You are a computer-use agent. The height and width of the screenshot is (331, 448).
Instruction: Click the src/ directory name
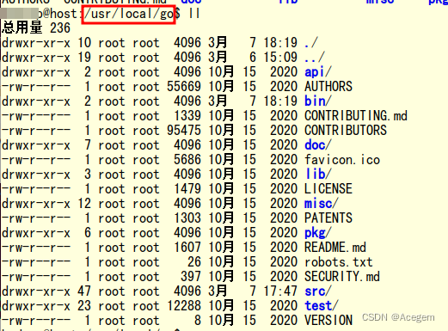(318, 291)
